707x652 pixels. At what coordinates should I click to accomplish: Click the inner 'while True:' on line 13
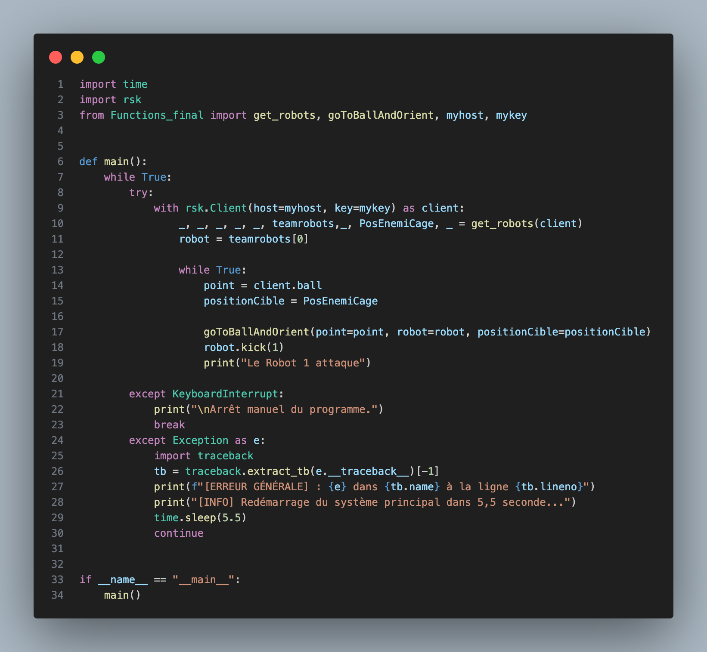tap(213, 270)
